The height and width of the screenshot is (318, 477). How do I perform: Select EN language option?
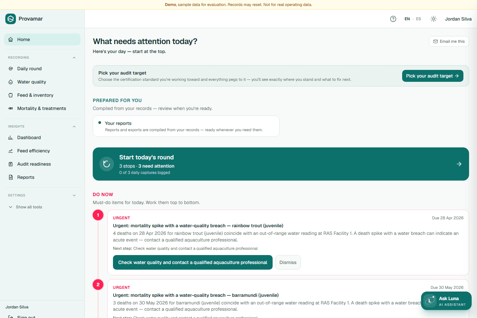coord(407,19)
